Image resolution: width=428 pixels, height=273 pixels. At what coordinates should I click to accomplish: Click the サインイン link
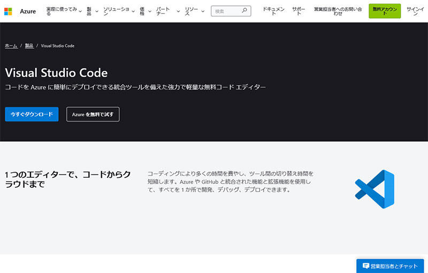tap(416, 11)
